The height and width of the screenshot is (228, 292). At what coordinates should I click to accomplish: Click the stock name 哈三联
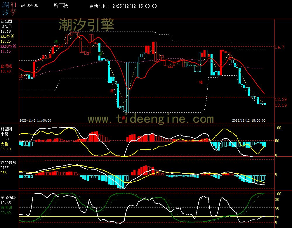(61, 6)
